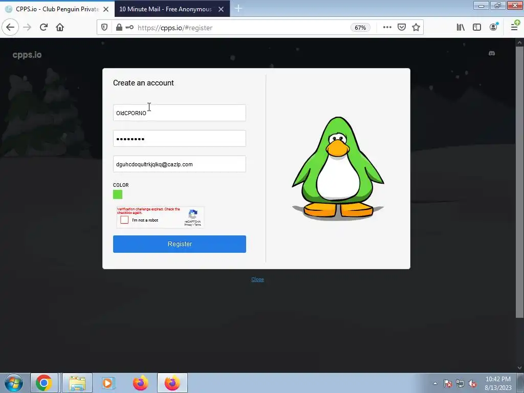This screenshot has width=524, height=393.
Task: Click the muted volume tray icon
Action: 472,383
